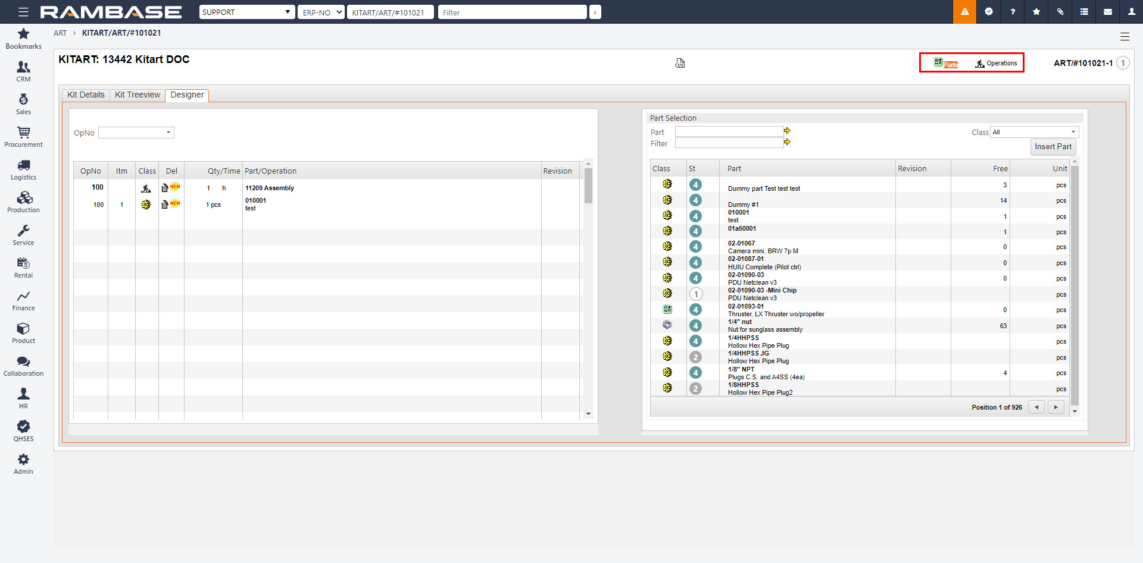1143x563 pixels.
Task: Expand the Class filter dropdown
Action: [1034, 132]
